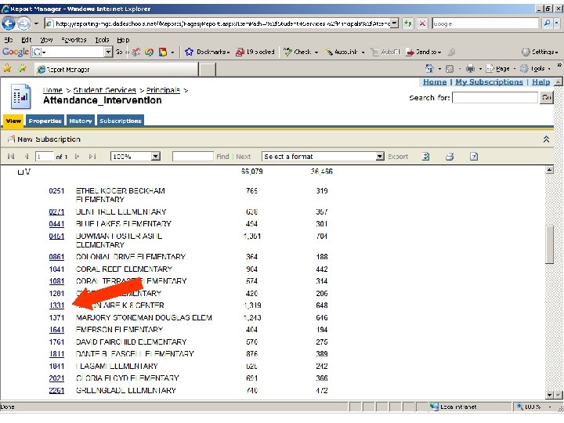Collapse the report toolbar chevron
Image resolution: width=564 pixels, height=423 pixels.
[546, 139]
